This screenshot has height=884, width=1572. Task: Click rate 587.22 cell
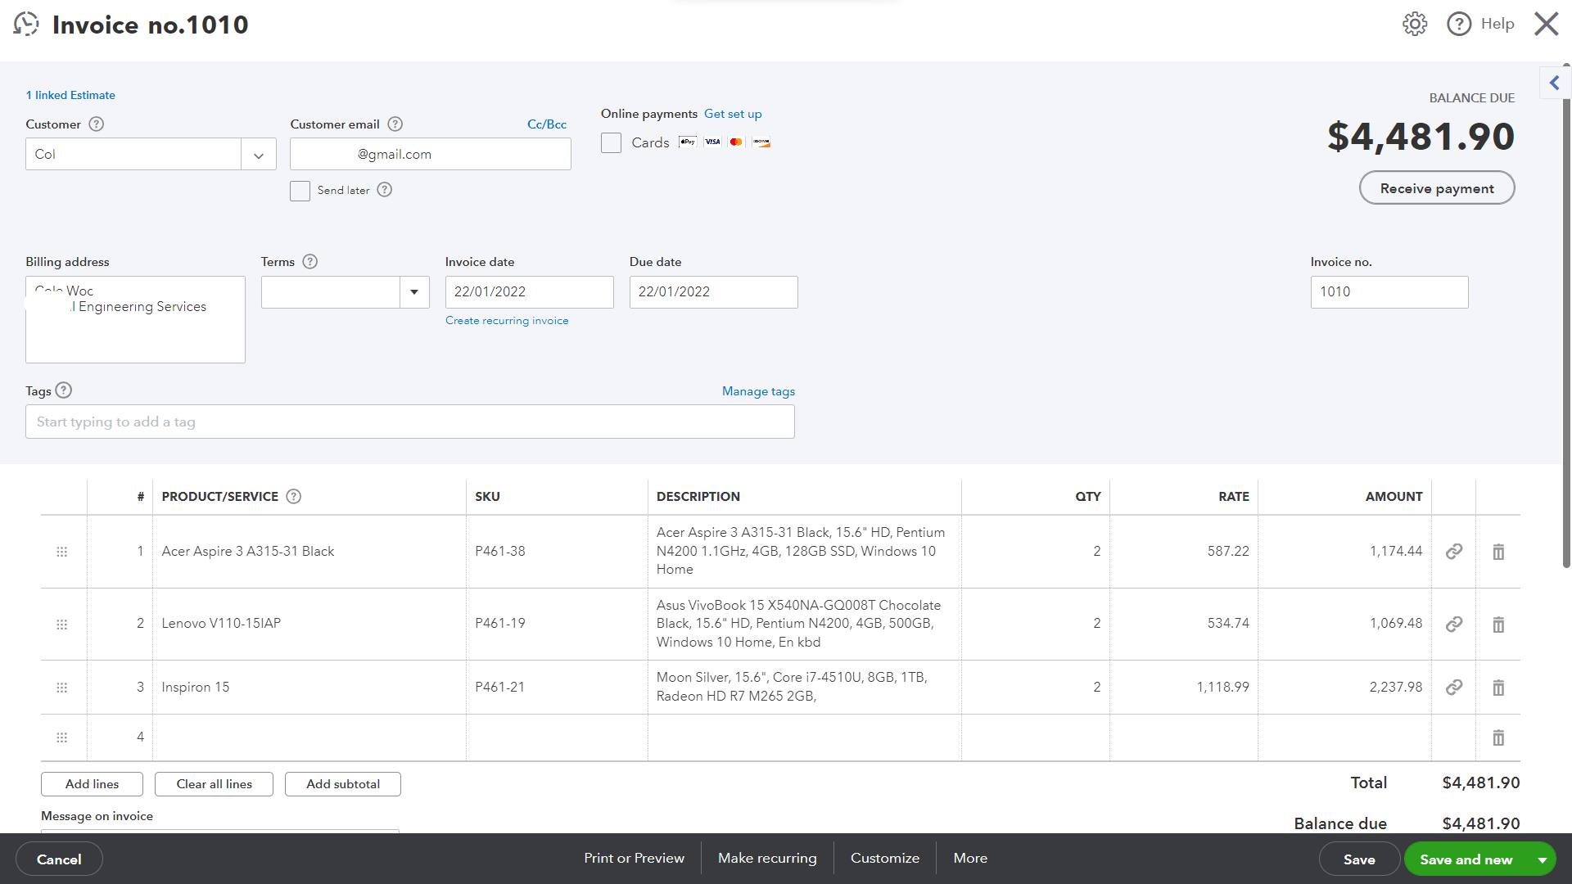1184,552
